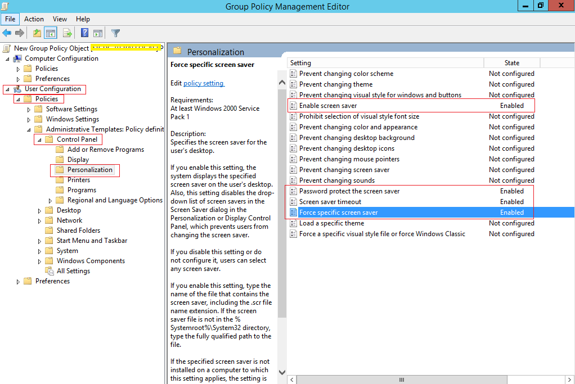
Task: Click the Forward arrow toolbar icon
Action: (x=20, y=33)
